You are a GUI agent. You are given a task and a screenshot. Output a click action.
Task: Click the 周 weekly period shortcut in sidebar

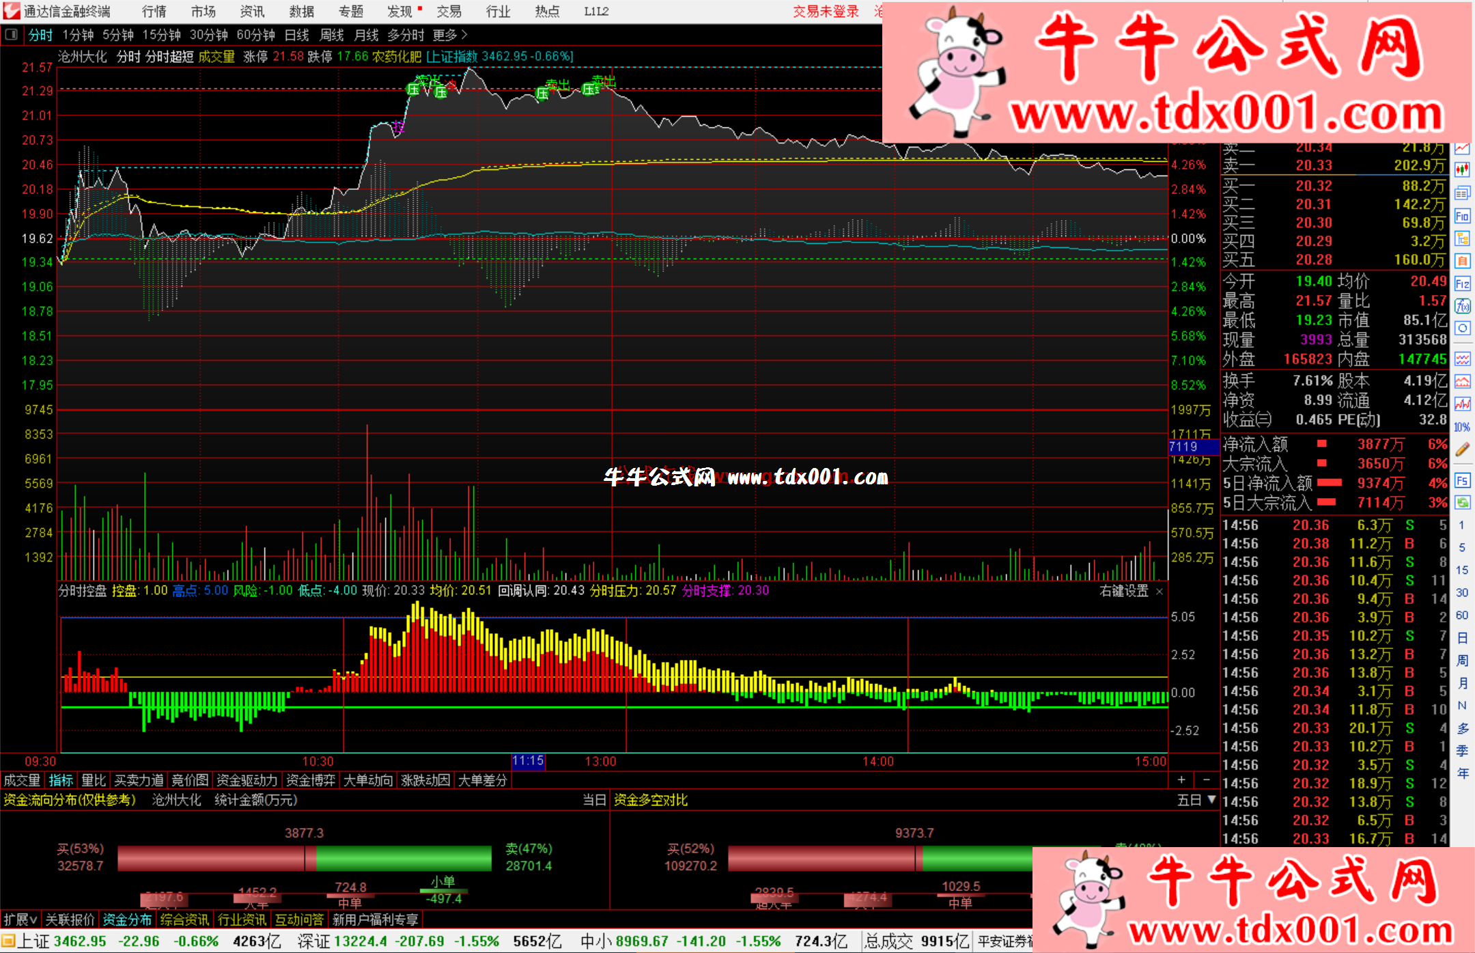tap(1462, 660)
